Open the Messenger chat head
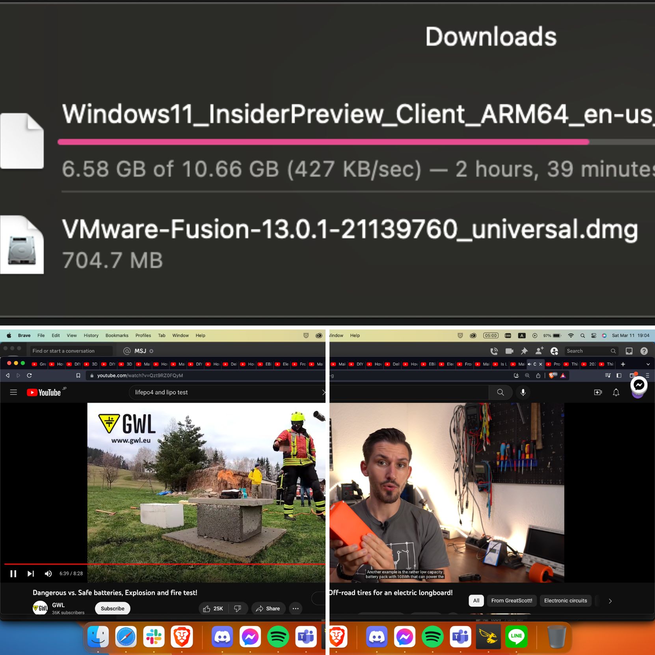This screenshot has width=655, height=655. pyautogui.click(x=639, y=385)
